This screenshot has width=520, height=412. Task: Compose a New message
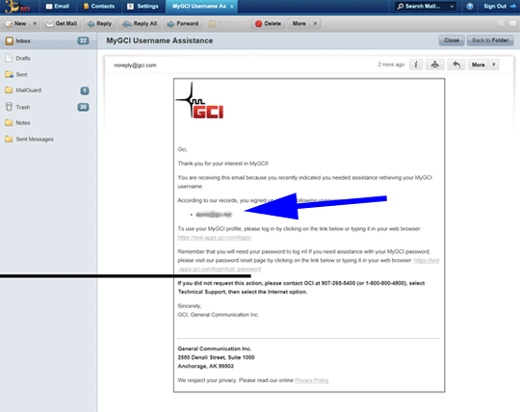coord(16,23)
